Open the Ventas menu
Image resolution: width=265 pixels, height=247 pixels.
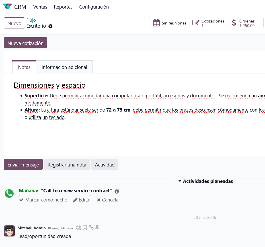coord(40,7)
